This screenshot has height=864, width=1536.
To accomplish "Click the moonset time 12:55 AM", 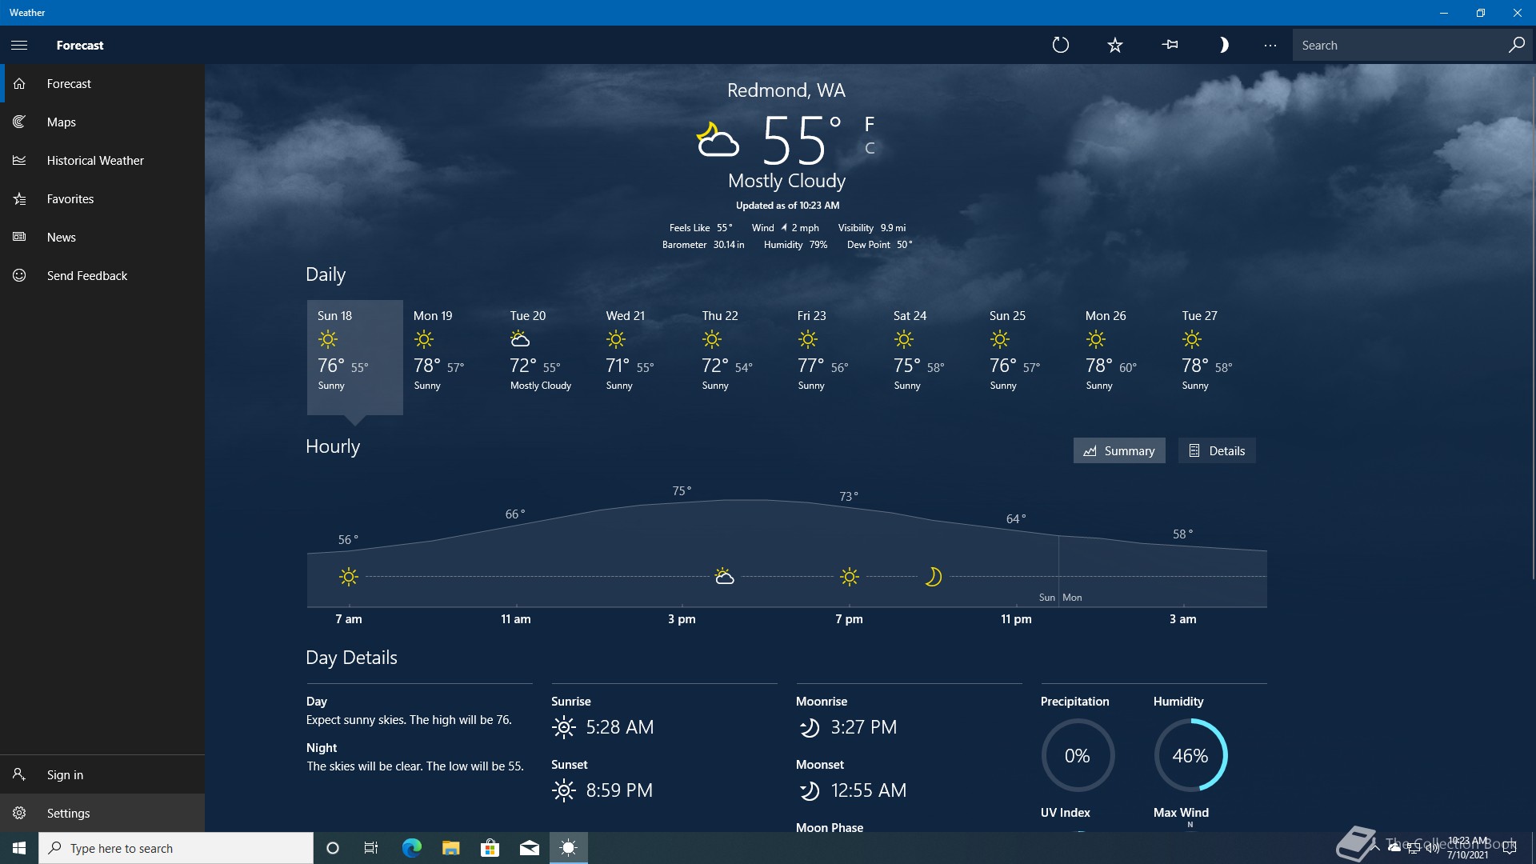I will (869, 790).
